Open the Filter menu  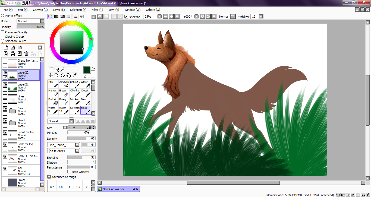[x=97, y=10]
